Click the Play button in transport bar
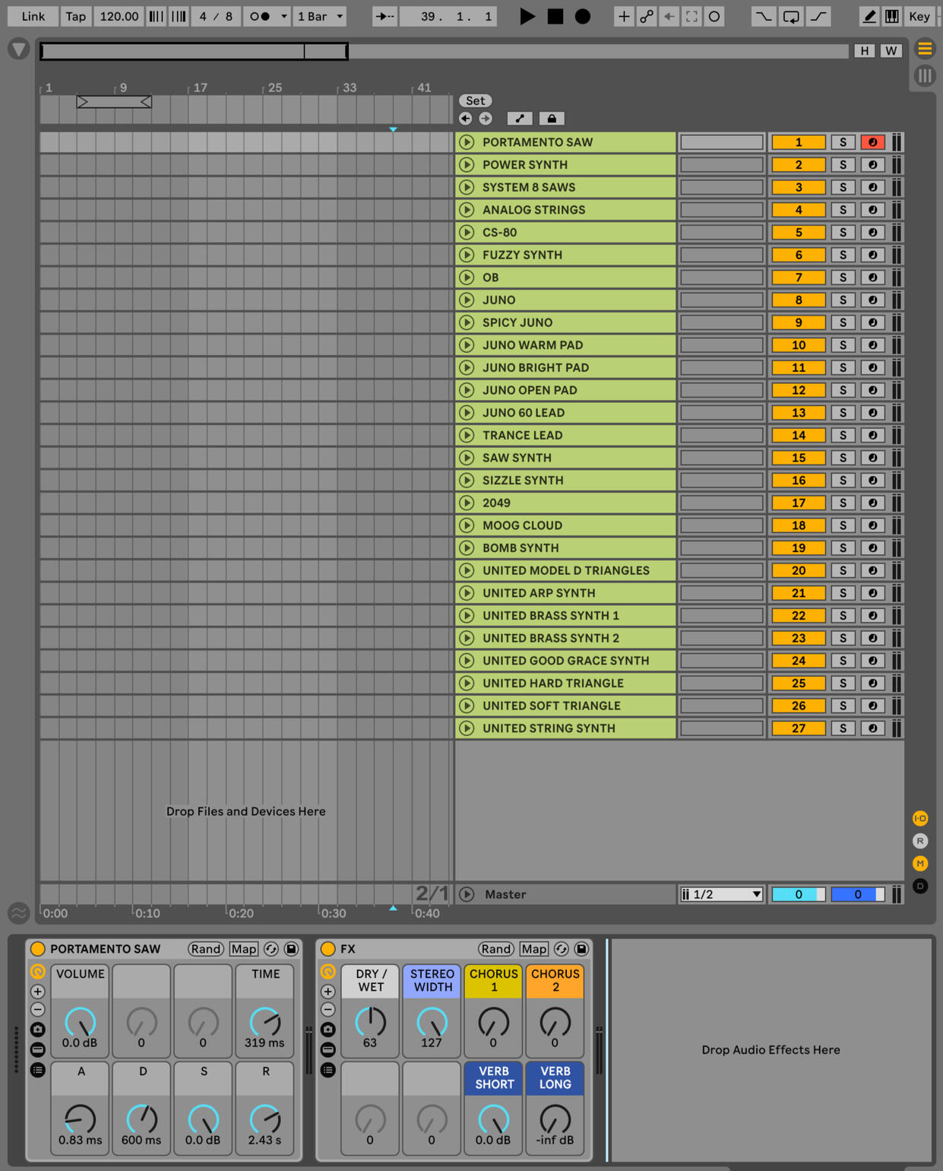This screenshot has height=1171, width=943. click(527, 16)
